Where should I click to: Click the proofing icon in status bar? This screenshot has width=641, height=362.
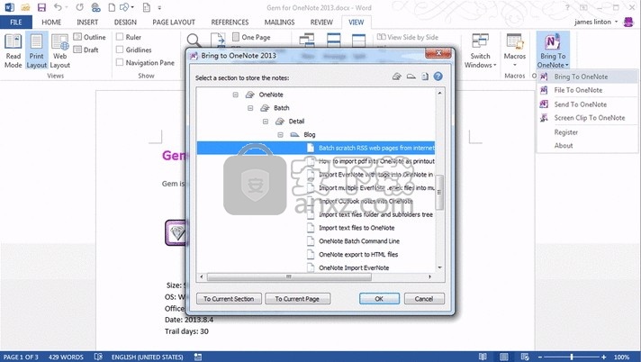(98, 357)
